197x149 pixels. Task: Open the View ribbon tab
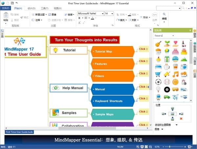(57, 8)
